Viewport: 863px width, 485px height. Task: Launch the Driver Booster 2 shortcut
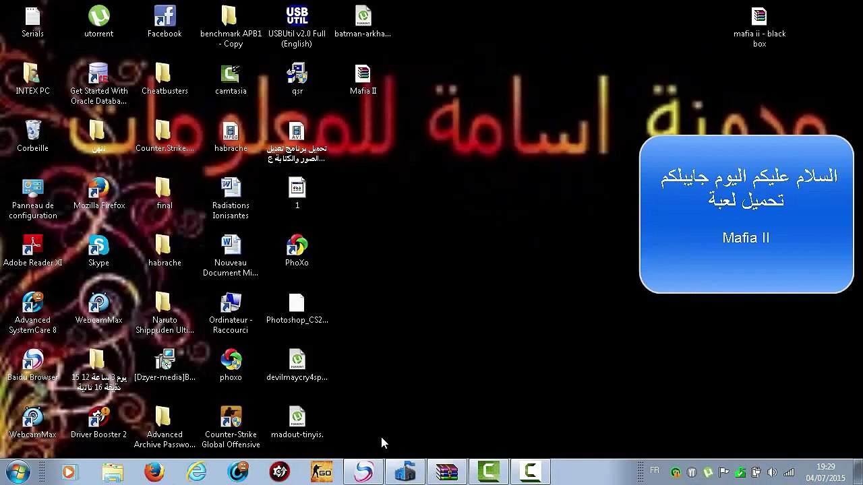98,423
